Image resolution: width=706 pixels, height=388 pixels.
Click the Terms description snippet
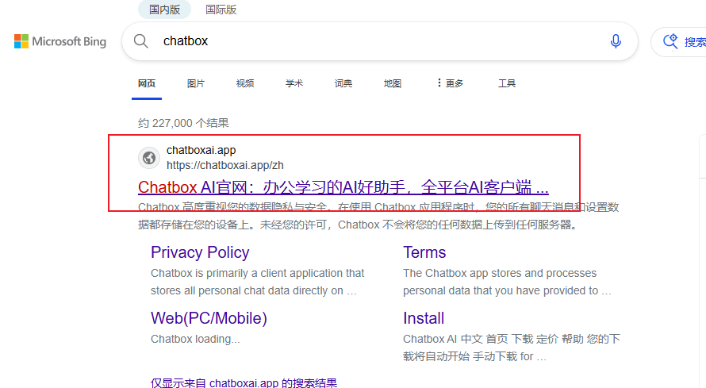pos(507,282)
